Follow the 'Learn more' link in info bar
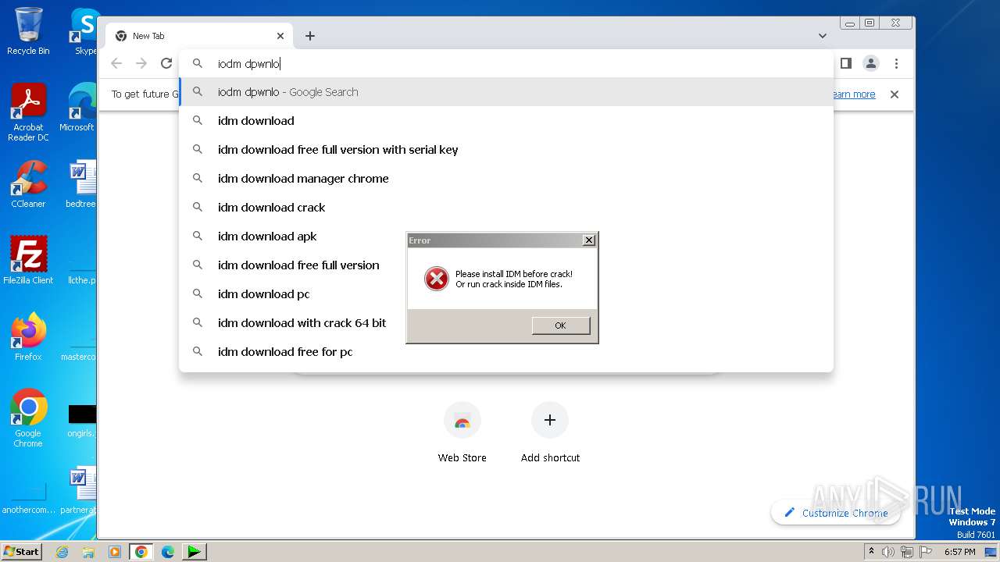 (852, 94)
